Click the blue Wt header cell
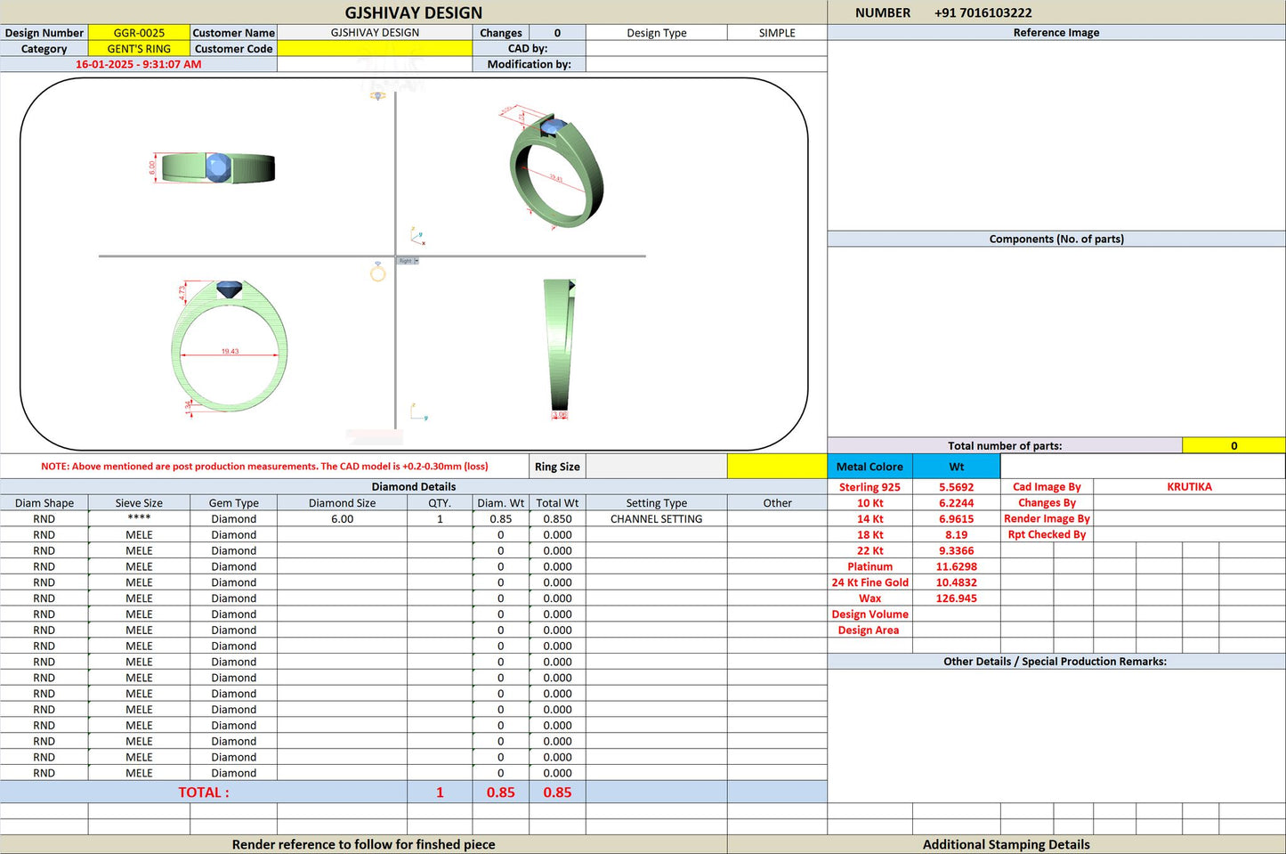Viewport: 1286px width, 854px height. [957, 466]
